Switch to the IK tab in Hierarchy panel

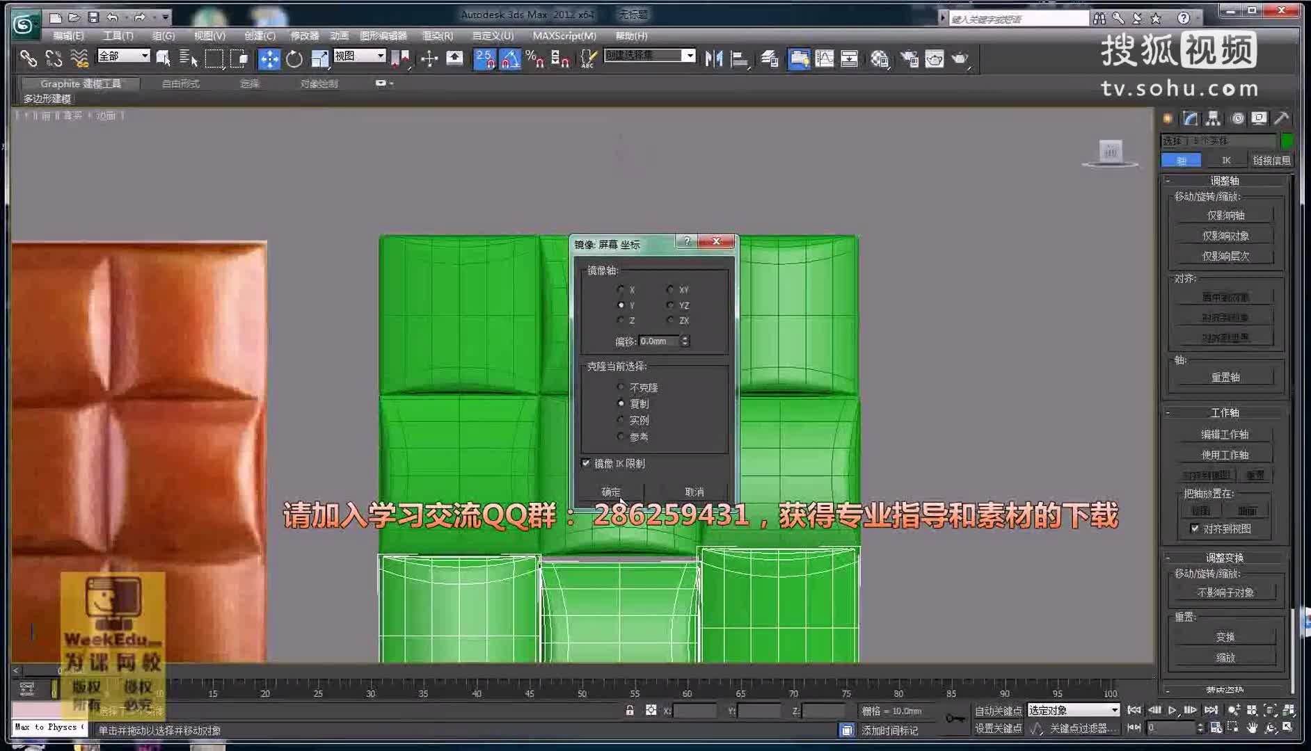point(1226,161)
